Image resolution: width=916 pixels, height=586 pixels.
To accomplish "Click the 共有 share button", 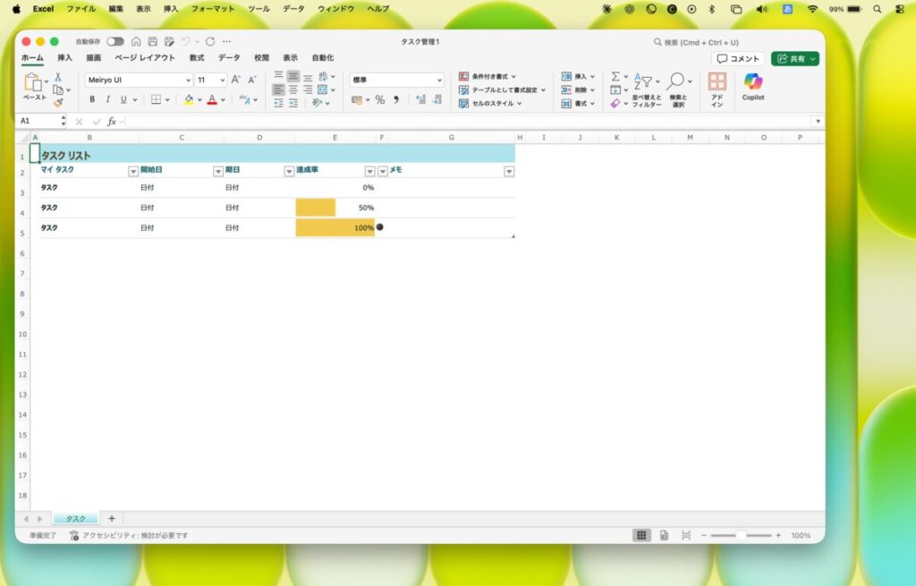I will coord(795,58).
